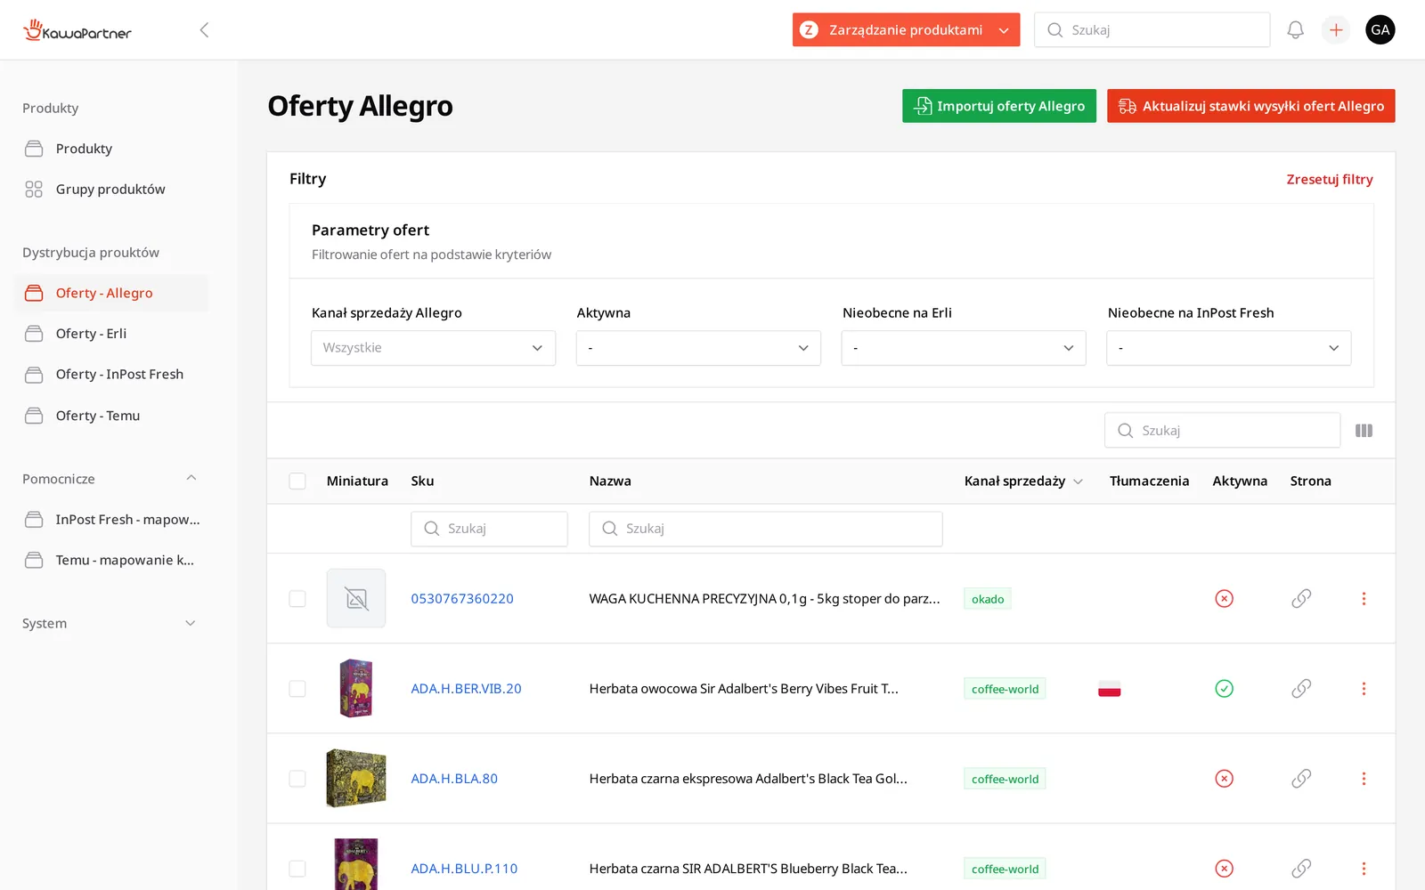Click Nazwa column search field
1425x890 pixels.
click(x=766, y=529)
